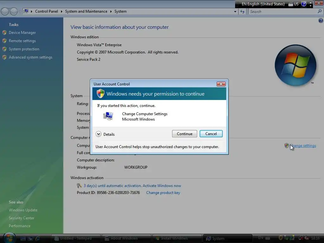Click the System taskbar button
This screenshot has height=243, width=324.
point(228,239)
